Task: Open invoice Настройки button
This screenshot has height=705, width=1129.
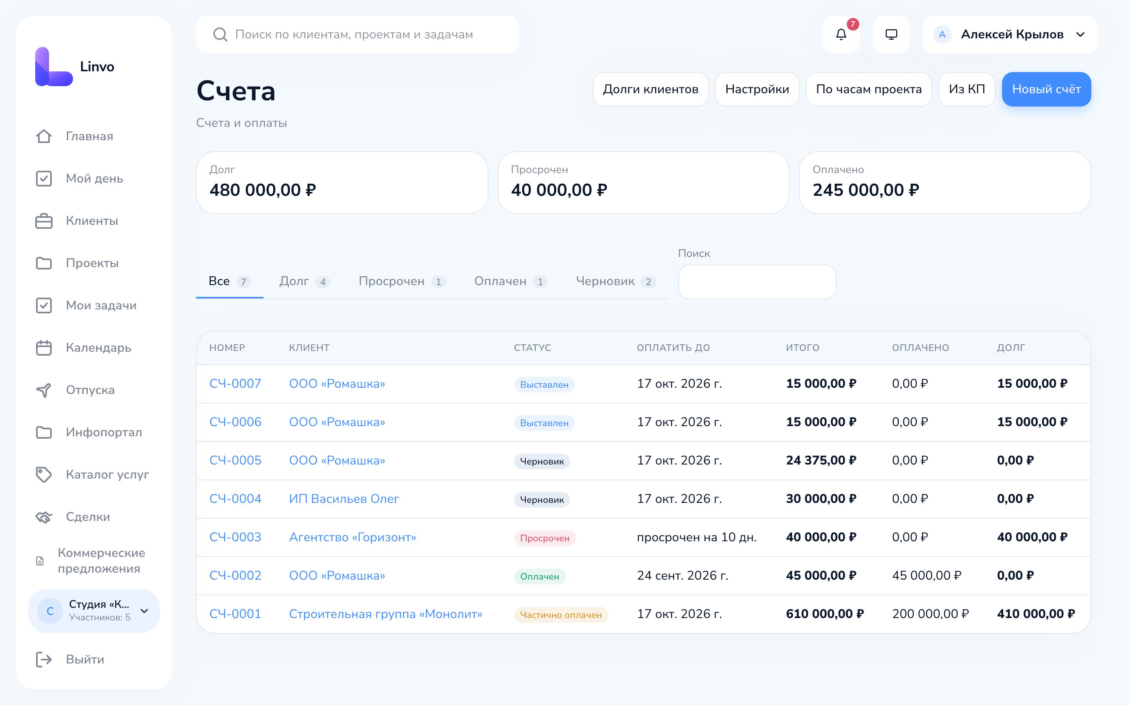Action: [757, 89]
